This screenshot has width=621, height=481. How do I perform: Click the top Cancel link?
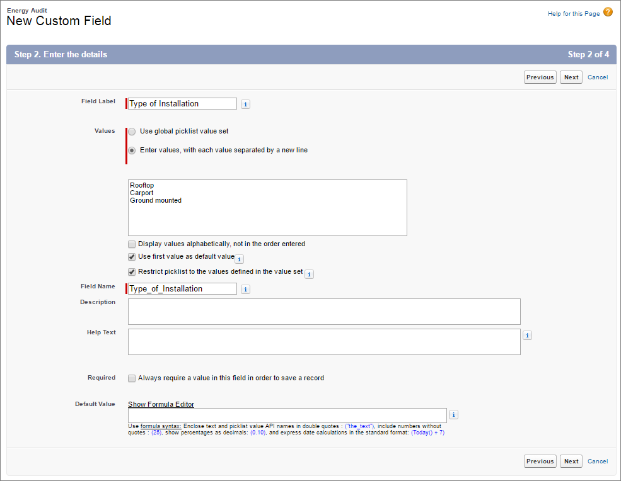point(598,77)
